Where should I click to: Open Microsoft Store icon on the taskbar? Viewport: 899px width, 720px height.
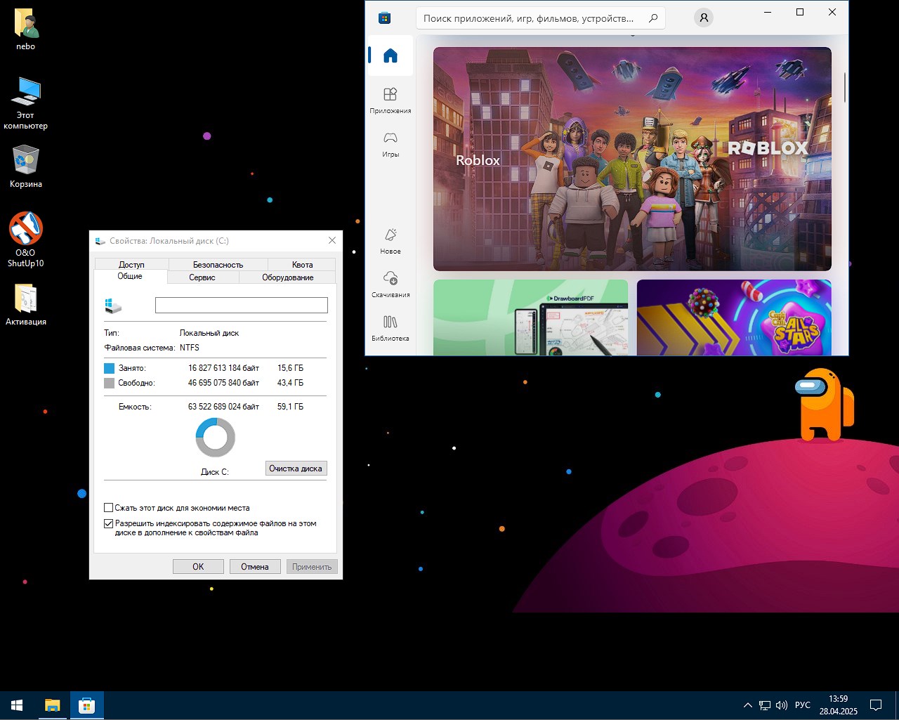click(86, 705)
